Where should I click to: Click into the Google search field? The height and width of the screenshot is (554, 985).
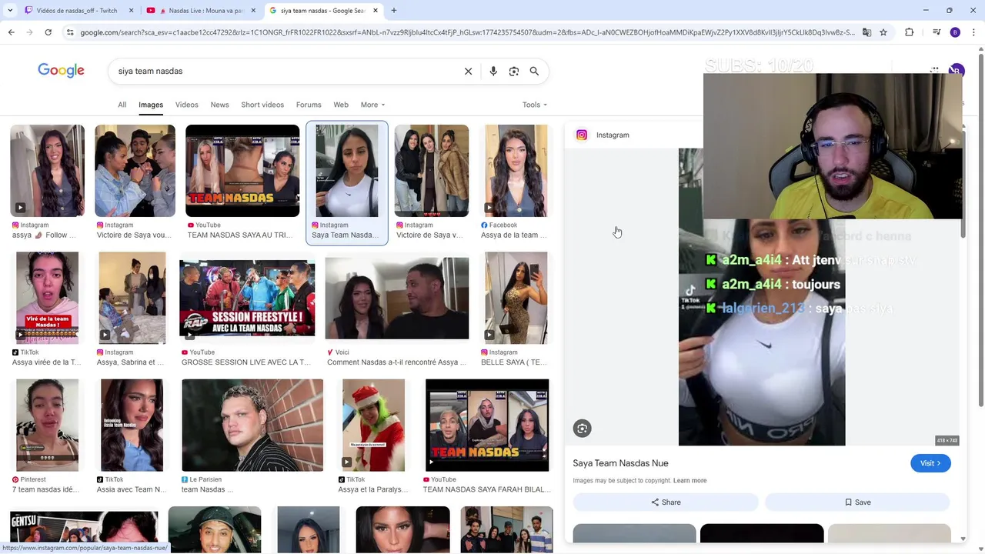coord(285,71)
